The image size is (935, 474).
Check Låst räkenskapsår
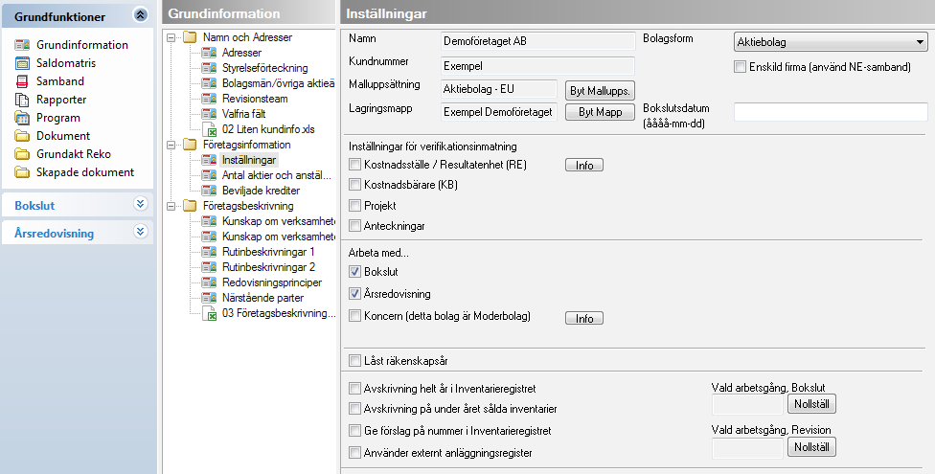pos(354,361)
